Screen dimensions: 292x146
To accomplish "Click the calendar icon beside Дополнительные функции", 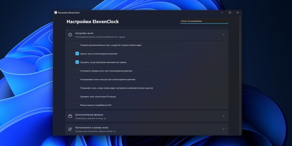I will (70, 116).
